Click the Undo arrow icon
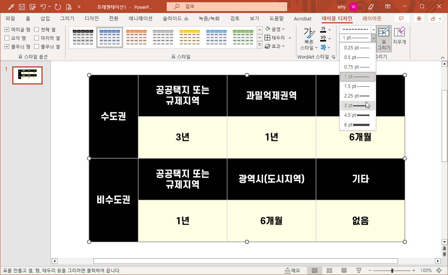The height and width of the screenshot is (275, 448). pyautogui.click(x=43, y=7)
